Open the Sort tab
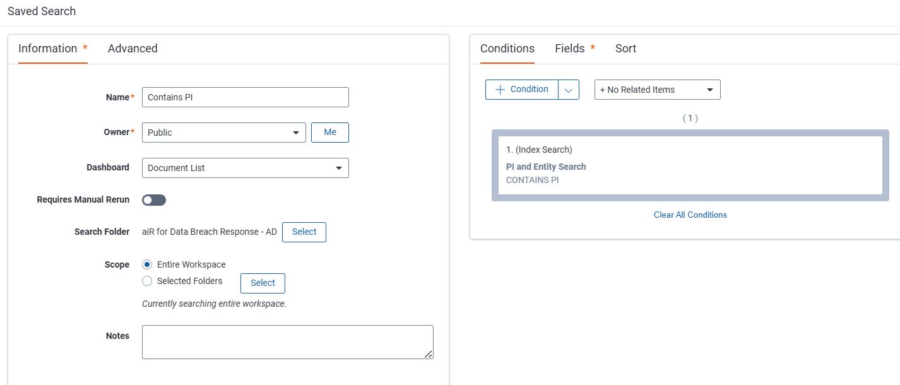Image resolution: width=900 pixels, height=385 pixels. [625, 48]
